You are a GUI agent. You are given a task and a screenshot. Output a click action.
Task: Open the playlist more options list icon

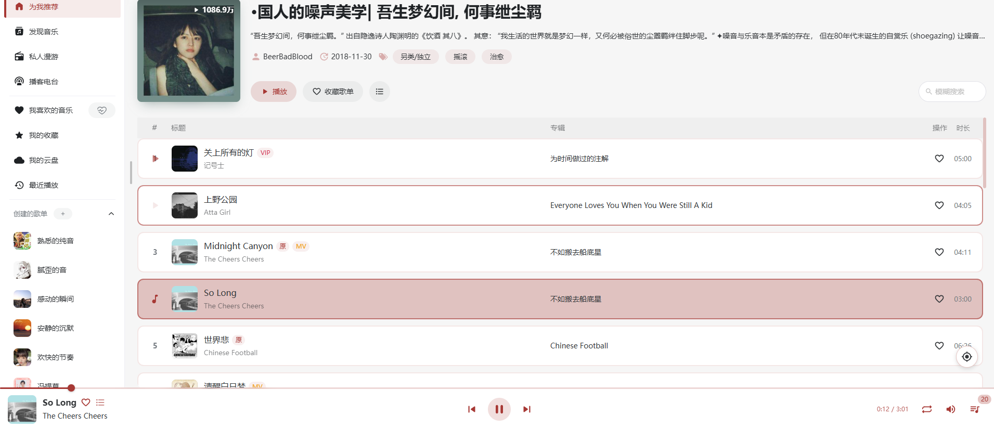[x=380, y=92]
